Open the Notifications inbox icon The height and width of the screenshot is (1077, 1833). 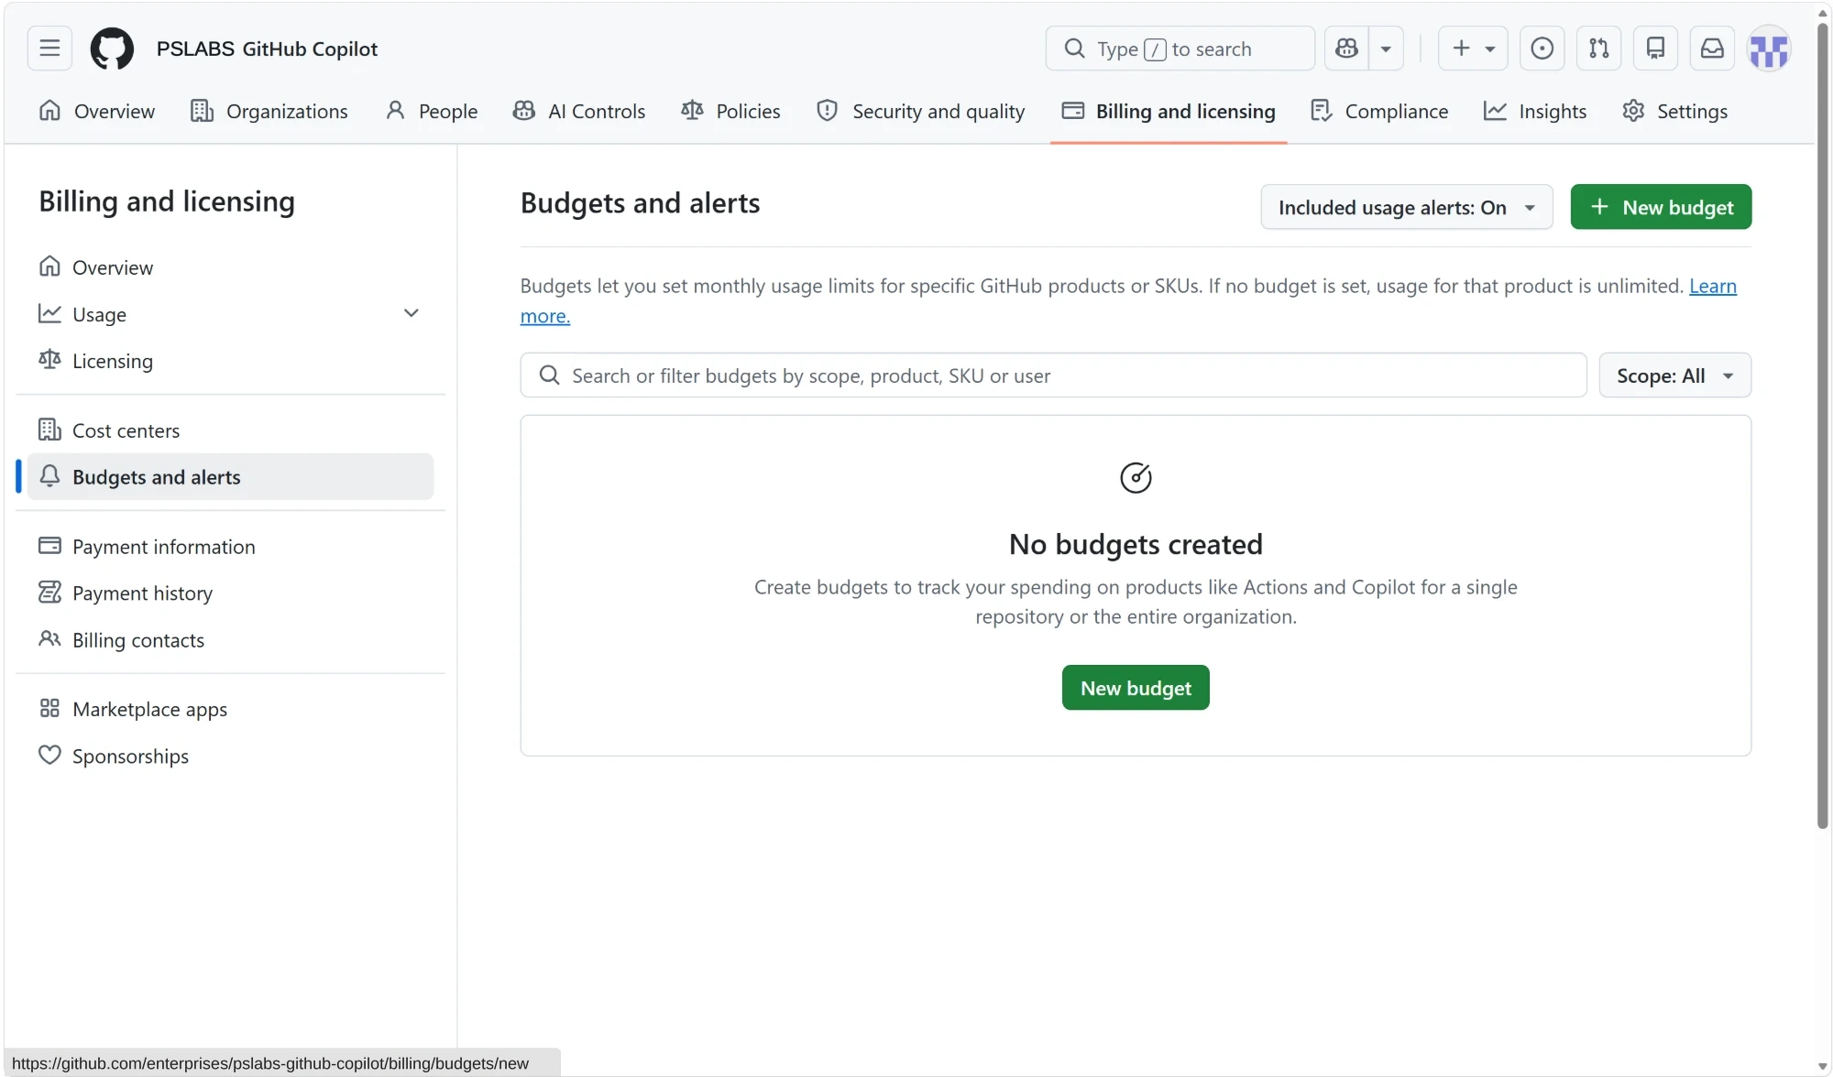pyautogui.click(x=1713, y=49)
